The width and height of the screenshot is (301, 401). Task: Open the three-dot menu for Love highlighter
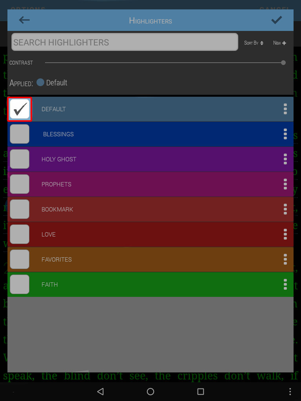click(x=285, y=234)
